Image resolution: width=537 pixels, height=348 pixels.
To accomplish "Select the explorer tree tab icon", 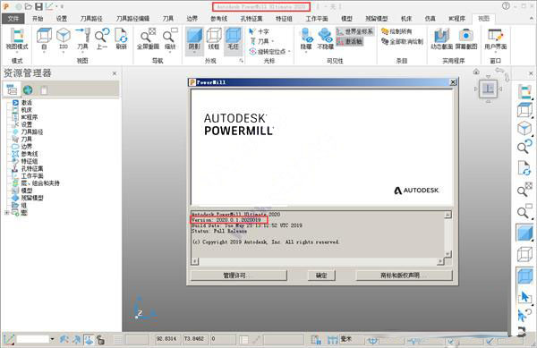I will pyautogui.click(x=12, y=90).
